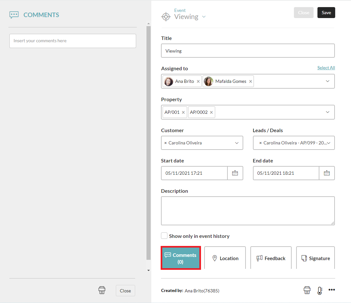Remove property AP/001 tag

[x=183, y=112]
